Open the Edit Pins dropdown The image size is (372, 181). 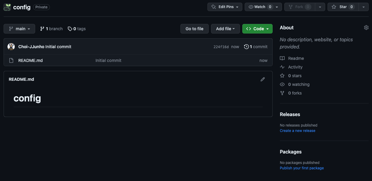(x=225, y=7)
